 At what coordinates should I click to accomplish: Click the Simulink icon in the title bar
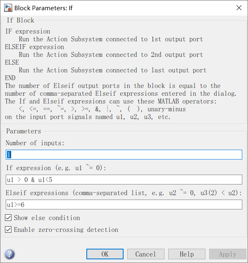[x=8, y=8]
